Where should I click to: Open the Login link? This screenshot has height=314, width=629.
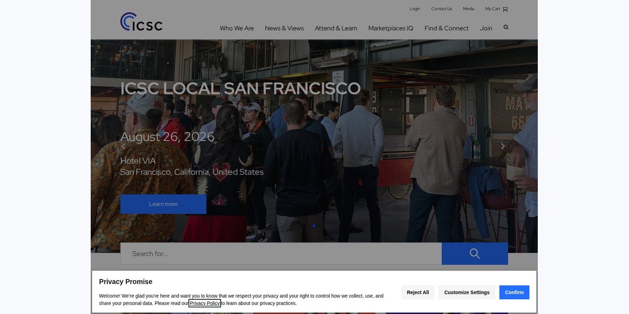[415, 9]
